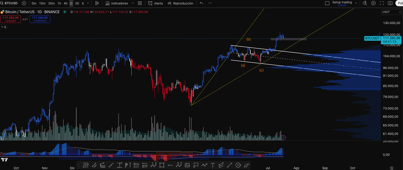Screen dimensions: 403x170
Task: Click the Publish button
Action: tap(399, 3)
